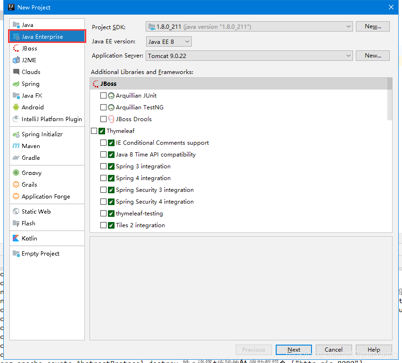Click New button beside Project SDK
This screenshot has height=363, width=402.
click(x=373, y=27)
